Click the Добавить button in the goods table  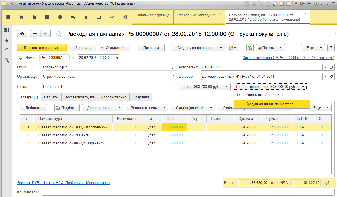(x=33, y=108)
